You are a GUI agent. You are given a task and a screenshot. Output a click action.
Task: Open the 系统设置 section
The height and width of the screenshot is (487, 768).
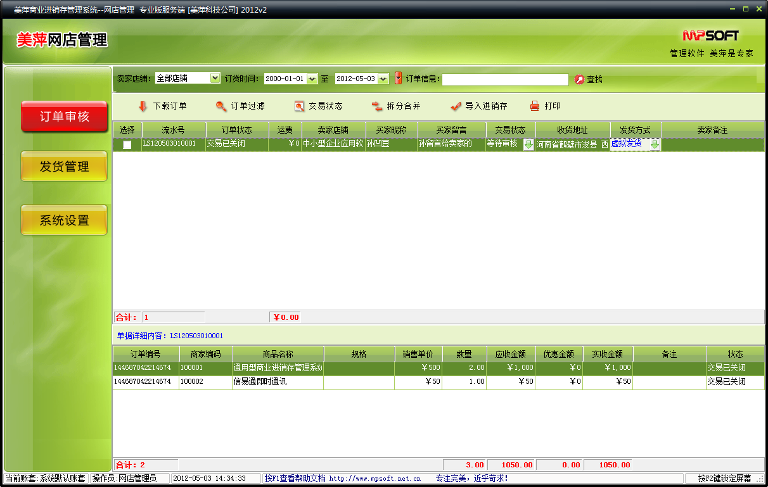(64, 220)
